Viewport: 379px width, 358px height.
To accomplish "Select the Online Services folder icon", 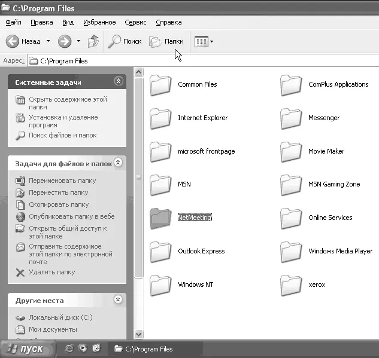I will point(291,218).
